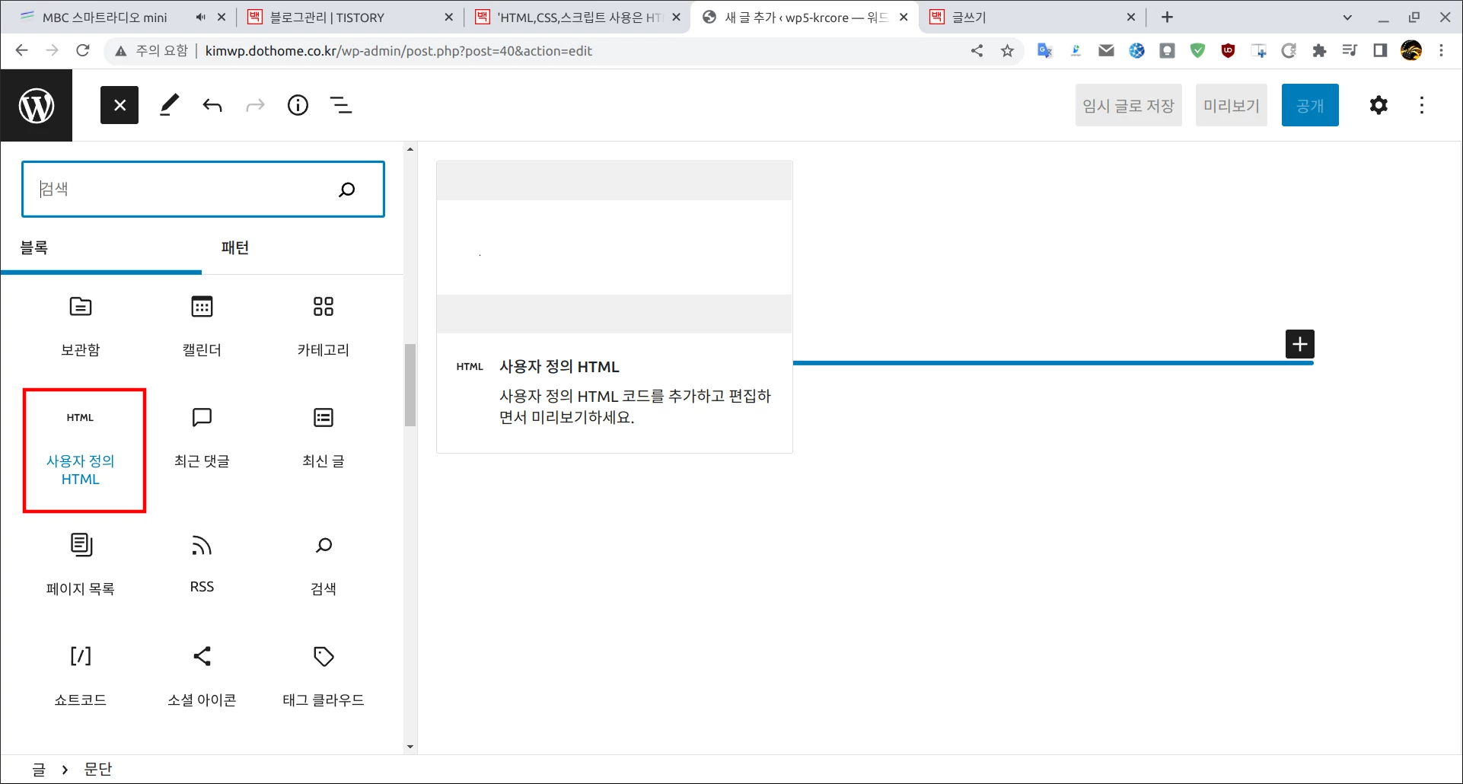Image resolution: width=1463 pixels, height=784 pixels.
Task: Select the 태그 클라우드 tag cloud block
Action: coord(323,674)
